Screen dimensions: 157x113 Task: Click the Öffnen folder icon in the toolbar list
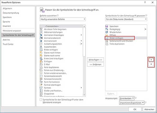click(107, 35)
